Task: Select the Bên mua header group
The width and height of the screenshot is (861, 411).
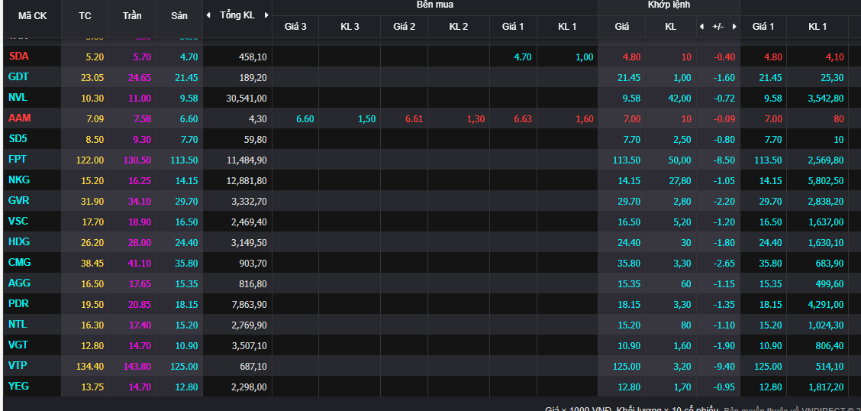Action: pos(434,5)
